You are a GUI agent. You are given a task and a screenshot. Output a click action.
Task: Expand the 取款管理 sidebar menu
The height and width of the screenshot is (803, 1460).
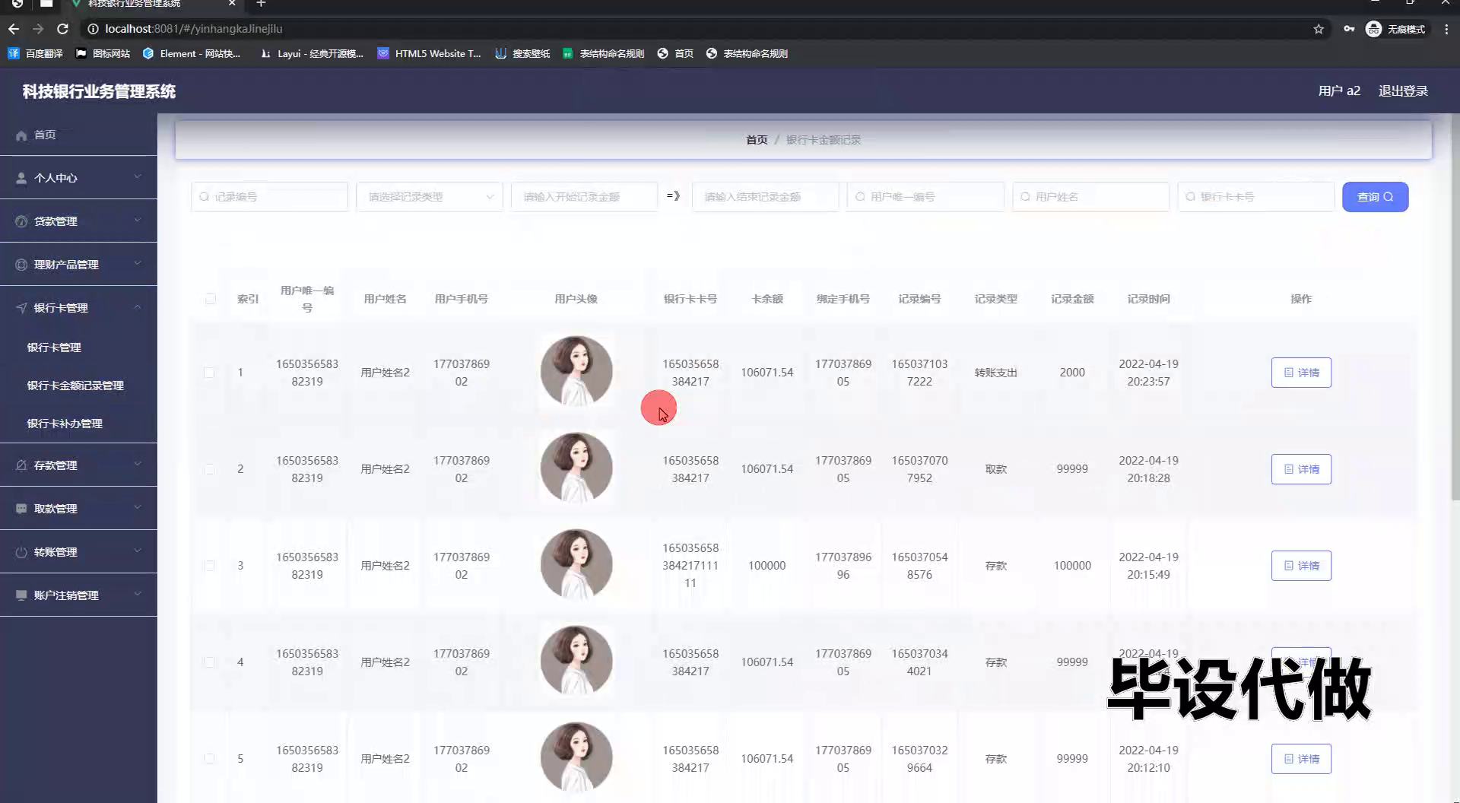78,509
